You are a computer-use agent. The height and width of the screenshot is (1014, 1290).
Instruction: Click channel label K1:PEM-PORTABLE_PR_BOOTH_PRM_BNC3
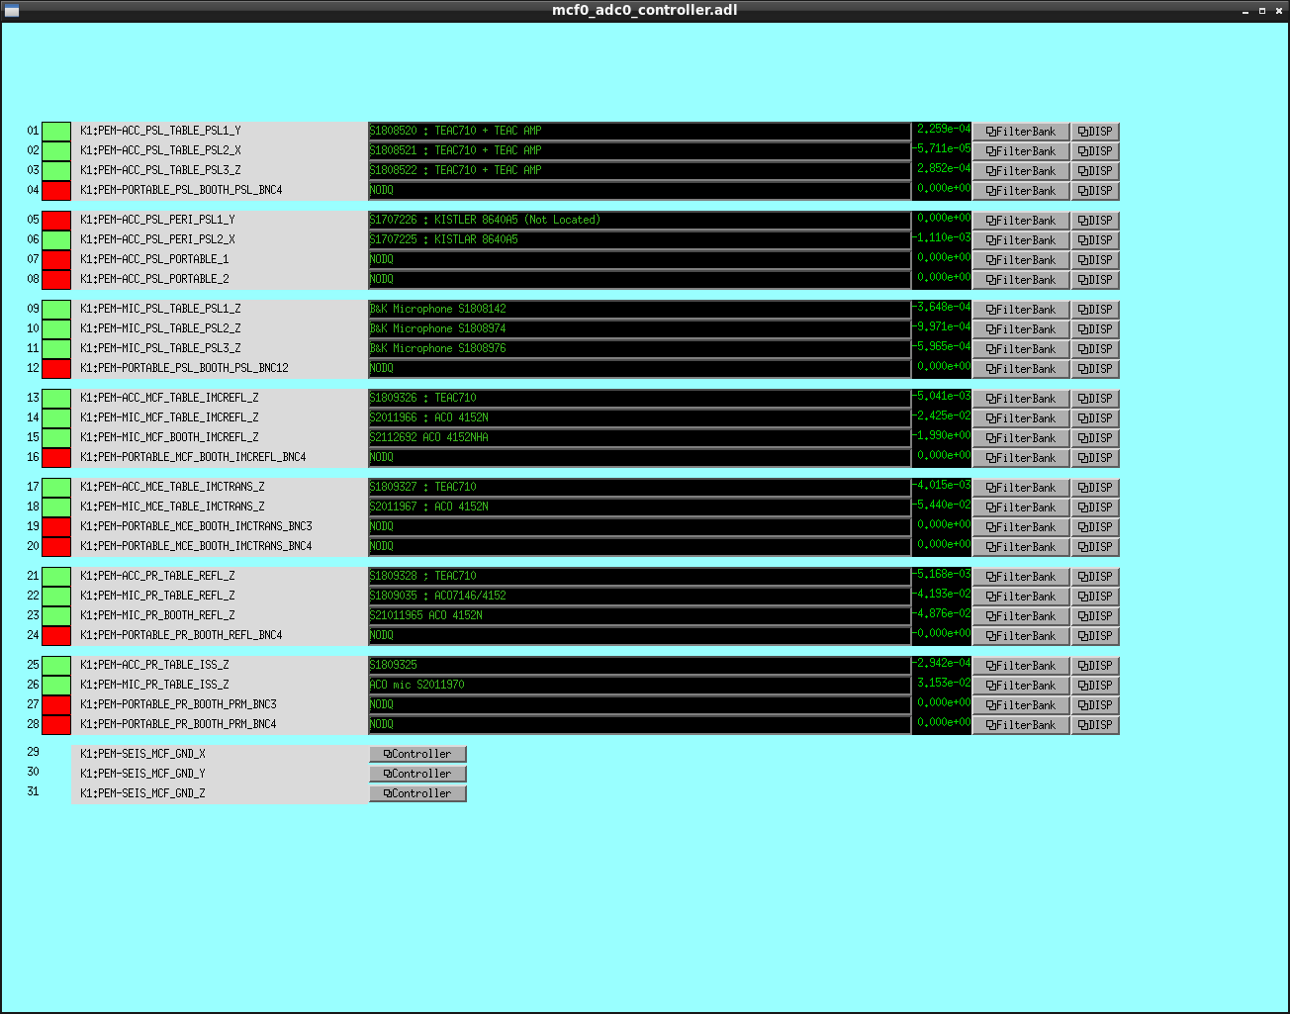(178, 704)
